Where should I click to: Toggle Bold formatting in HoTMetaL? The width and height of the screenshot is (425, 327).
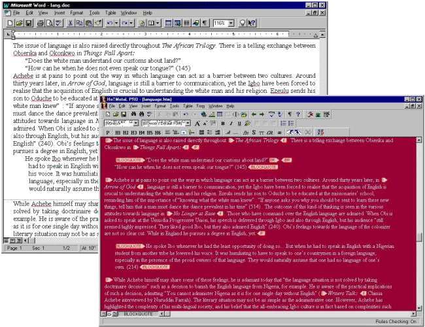(x=223, y=124)
